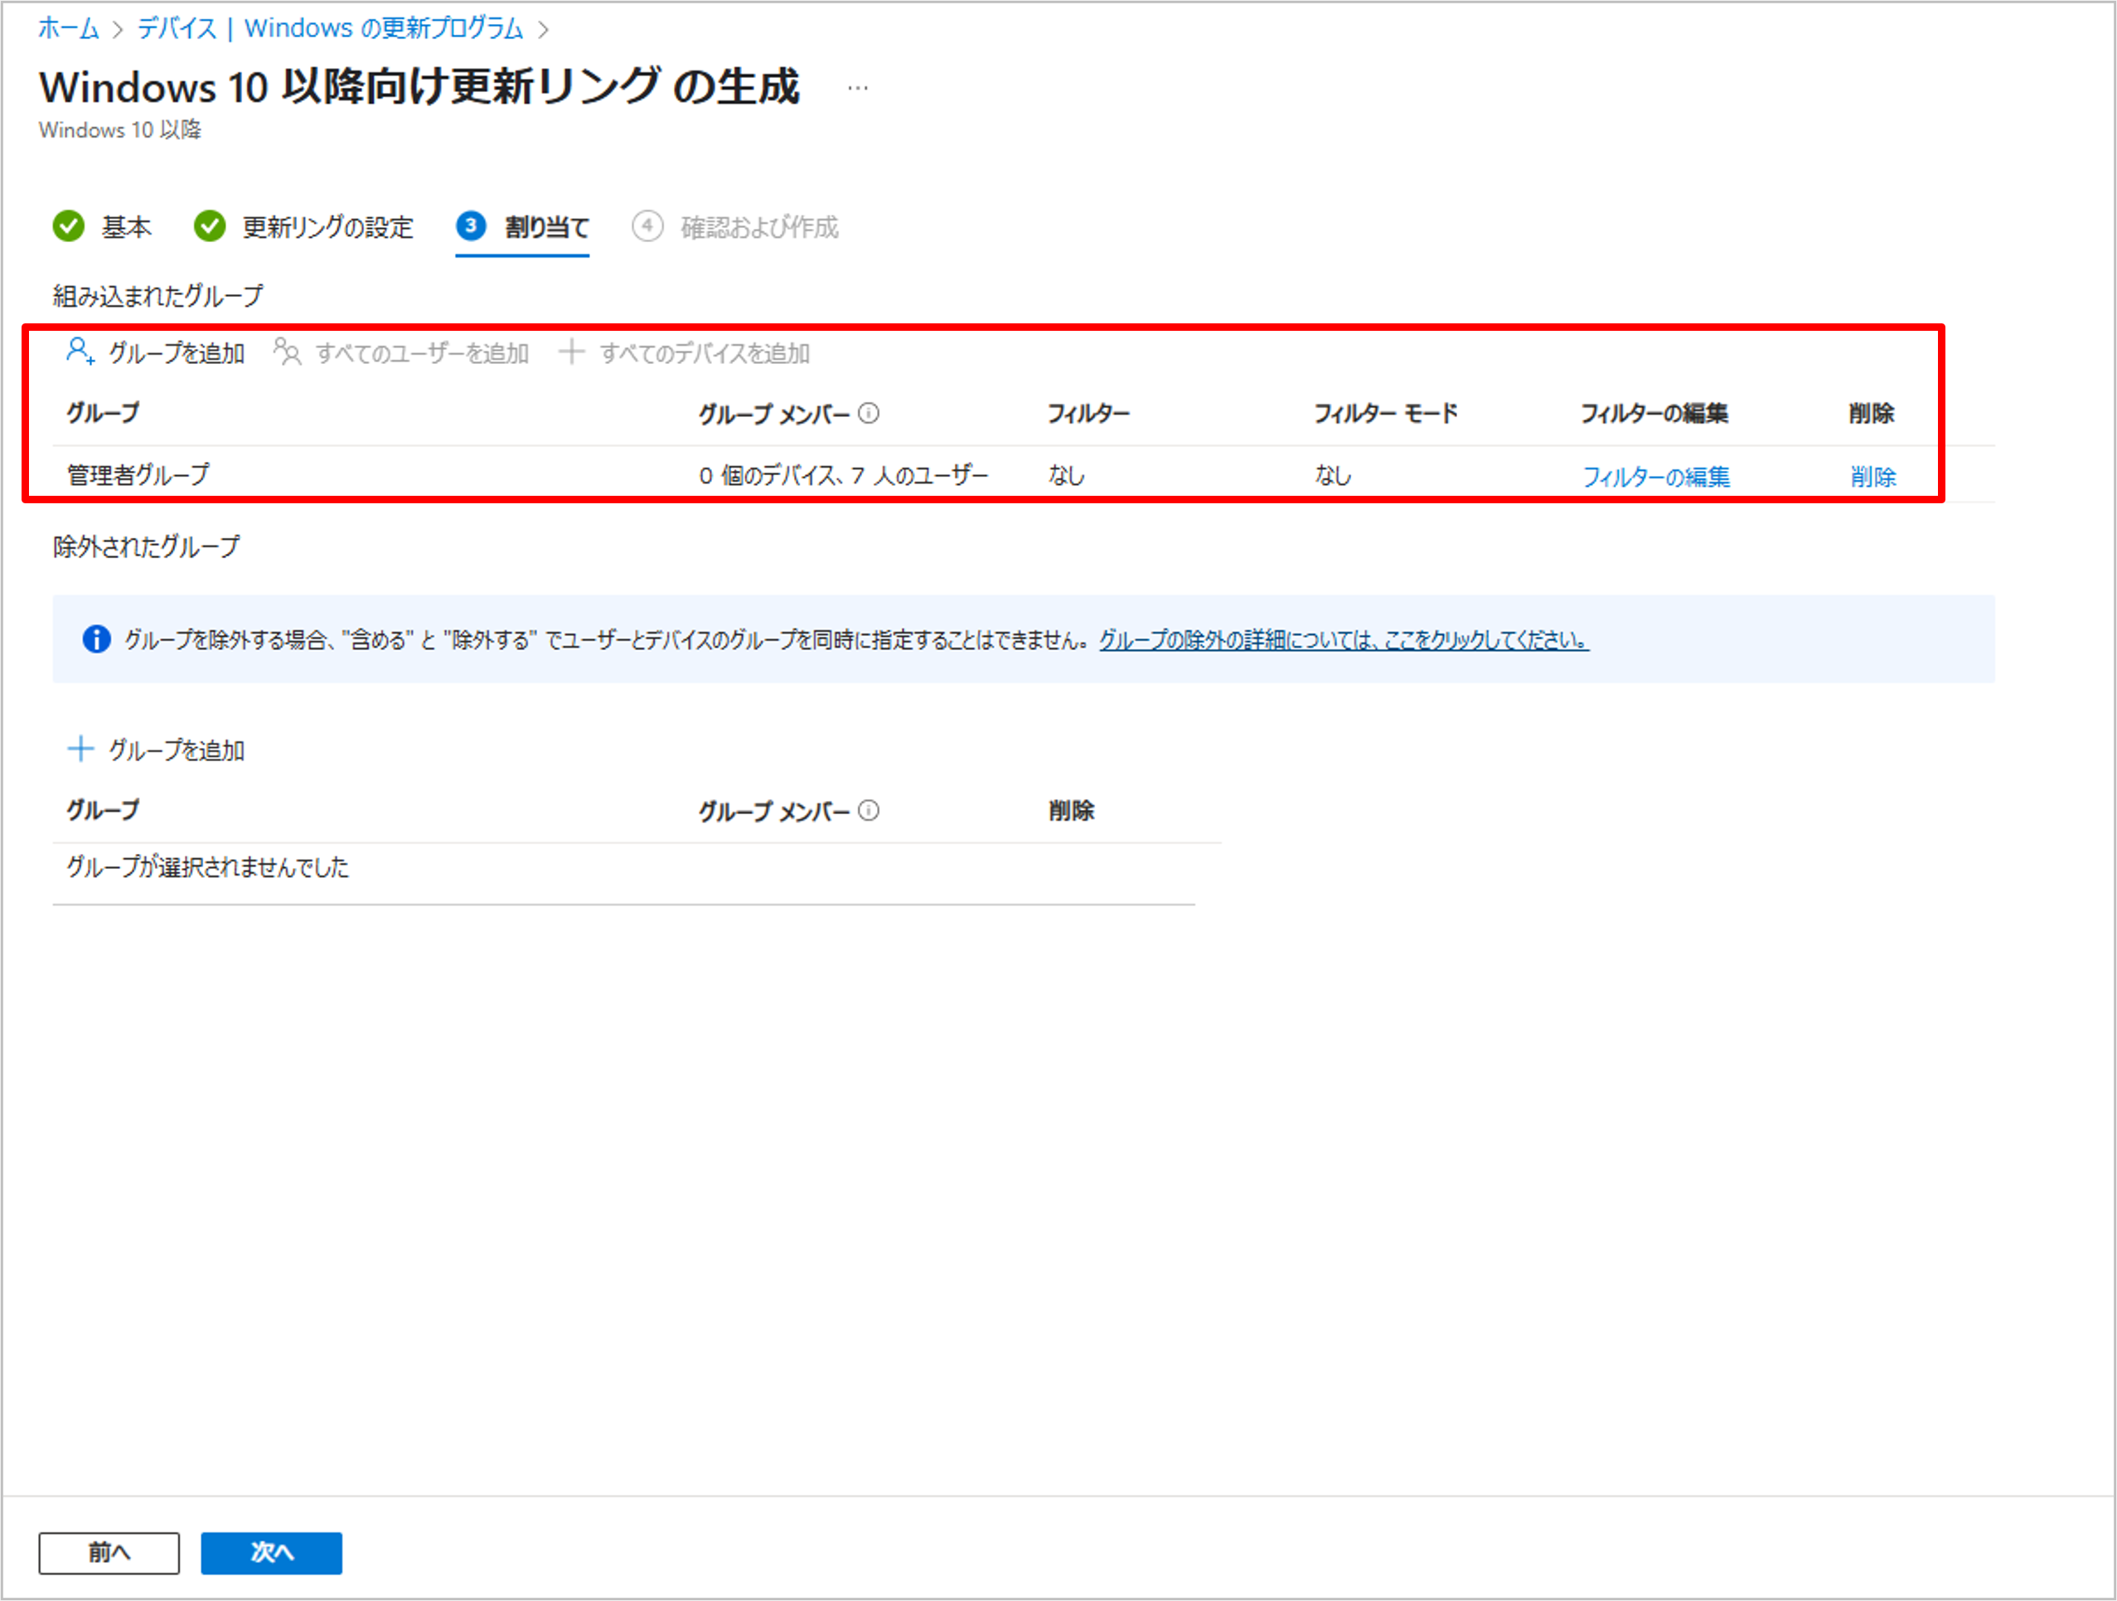The width and height of the screenshot is (2117, 1601).
Task: Click the 組み込まれたグループ section heading
Action: (158, 296)
